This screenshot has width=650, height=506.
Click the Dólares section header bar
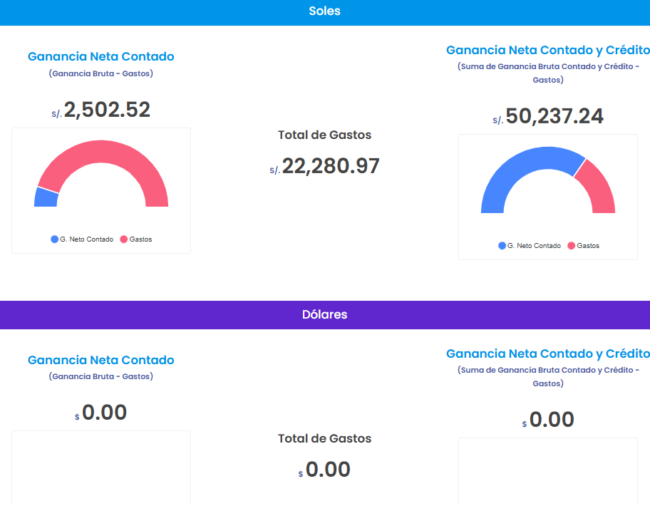325,314
